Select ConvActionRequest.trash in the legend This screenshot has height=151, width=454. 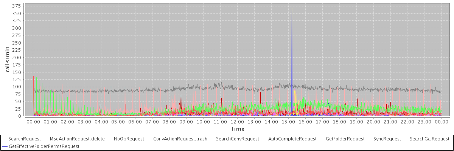(180, 139)
